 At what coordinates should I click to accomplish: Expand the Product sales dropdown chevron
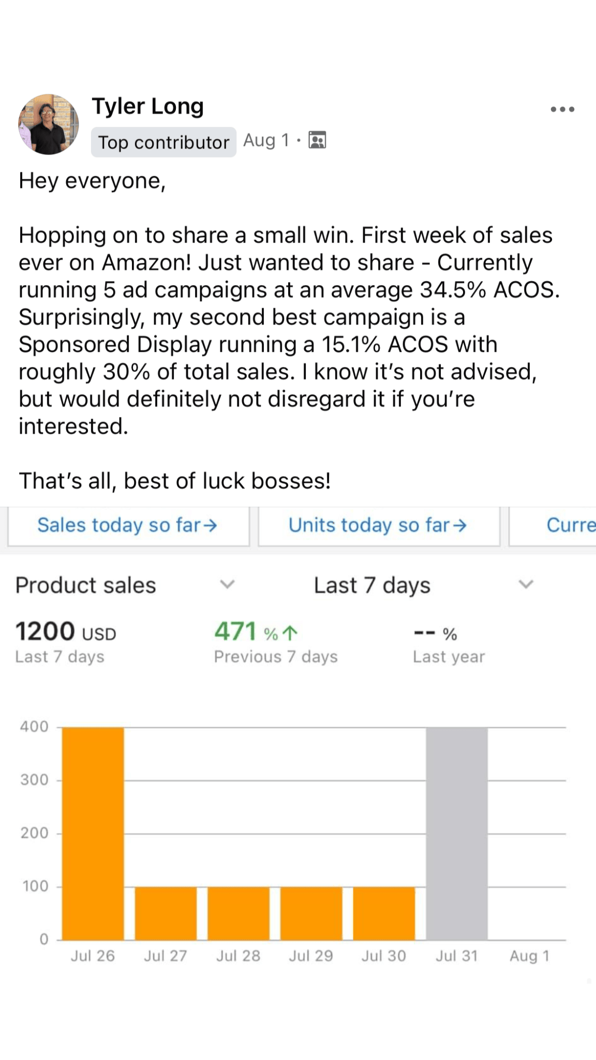pyautogui.click(x=227, y=585)
